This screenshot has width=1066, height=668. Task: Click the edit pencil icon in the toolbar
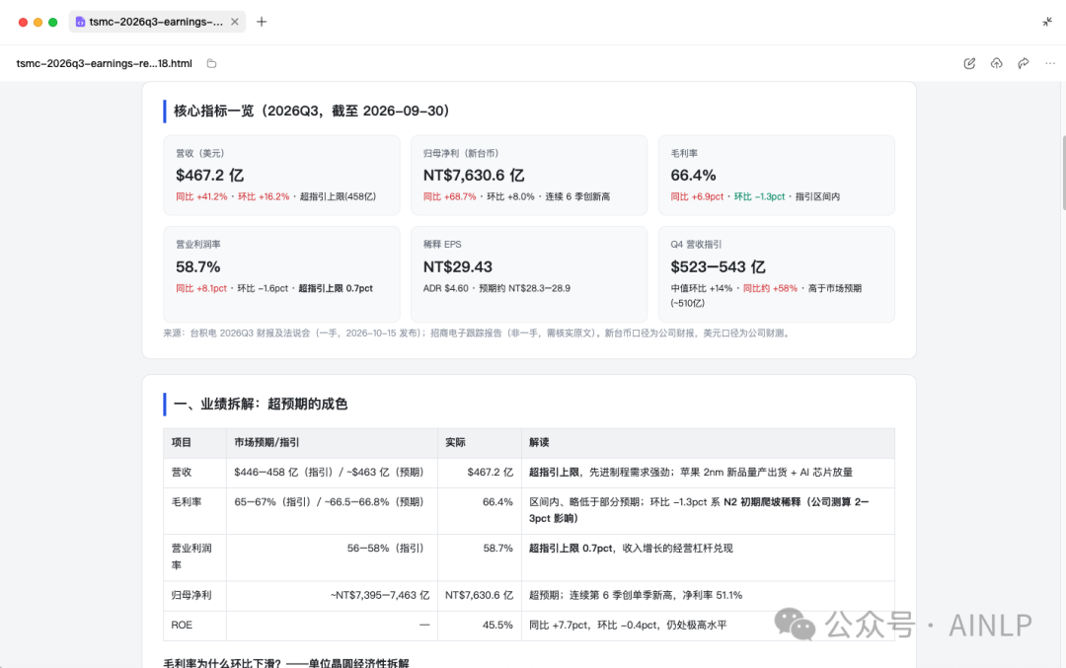click(969, 63)
